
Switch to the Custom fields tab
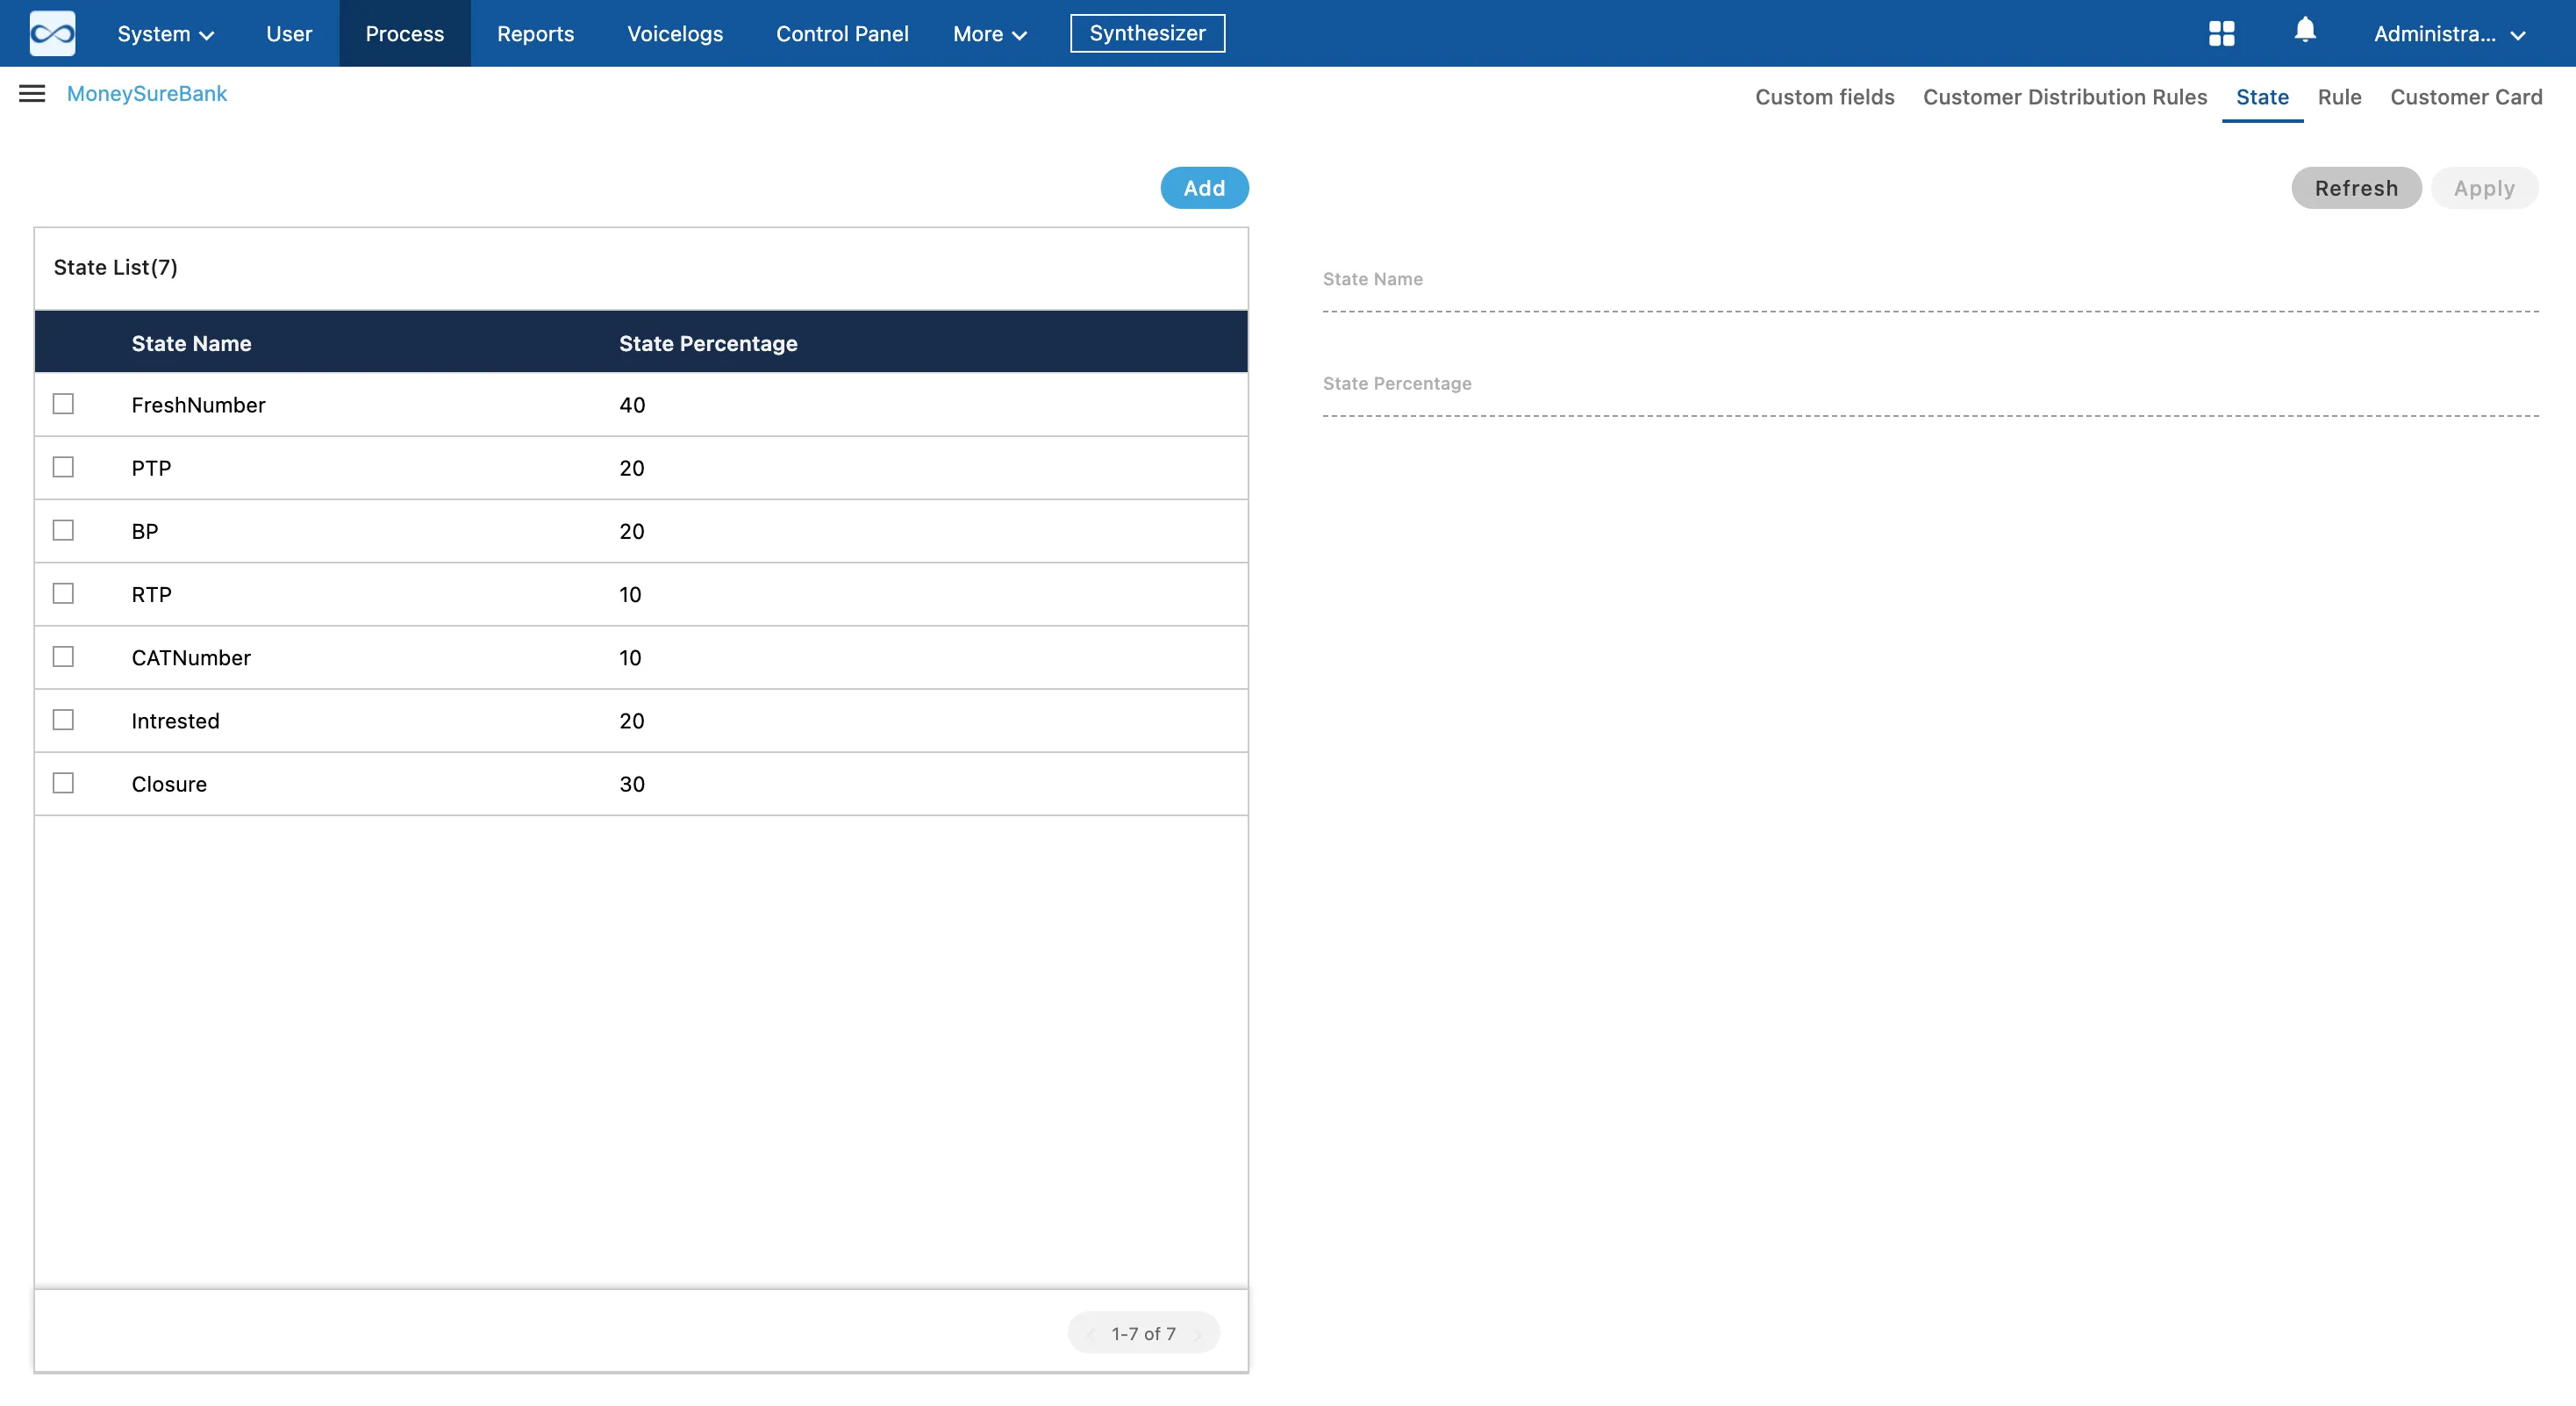click(1824, 97)
